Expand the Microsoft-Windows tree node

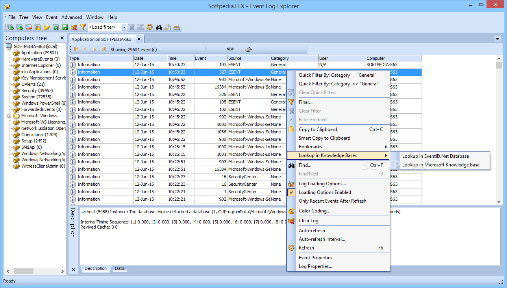9,116
